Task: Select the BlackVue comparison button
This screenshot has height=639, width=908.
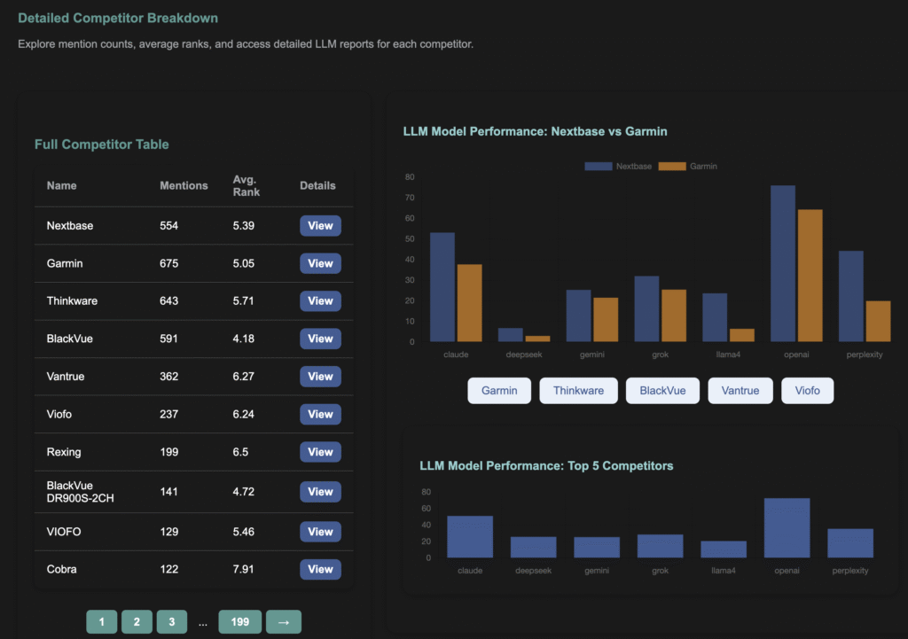Action: pos(662,391)
